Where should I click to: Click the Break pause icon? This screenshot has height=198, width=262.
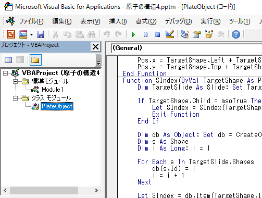pyautogui.click(x=145, y=34)
